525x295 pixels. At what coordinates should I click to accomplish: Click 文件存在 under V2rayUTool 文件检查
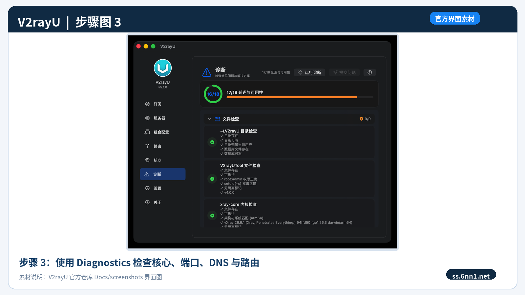click(229, 170)
